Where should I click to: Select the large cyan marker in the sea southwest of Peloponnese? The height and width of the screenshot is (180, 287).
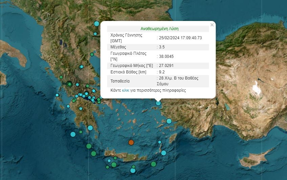coord(73,134)
